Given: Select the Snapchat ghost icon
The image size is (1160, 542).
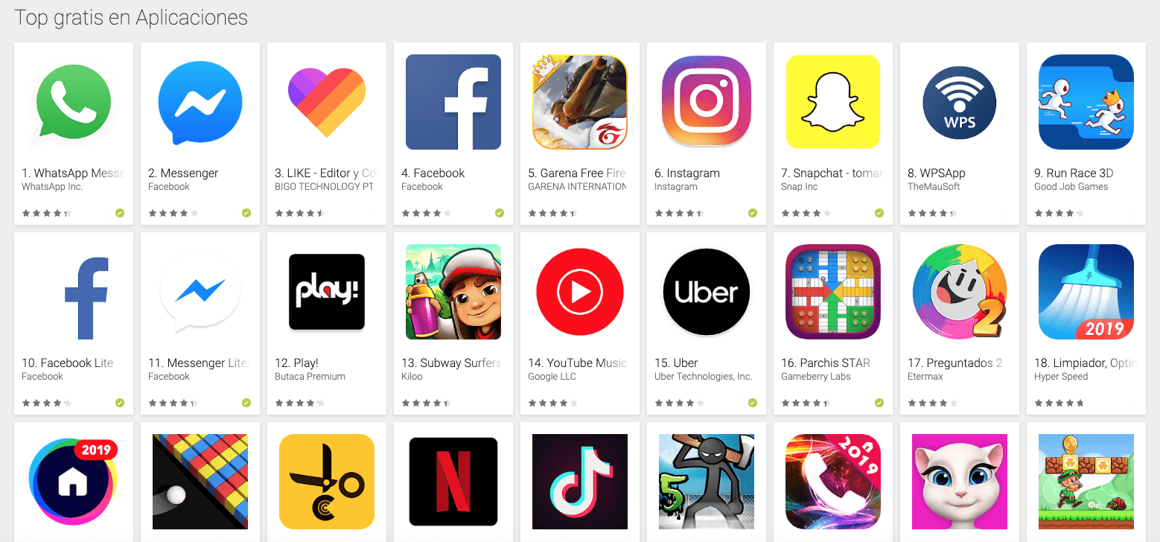Looking at the screenshot, I should pos(833,102).
